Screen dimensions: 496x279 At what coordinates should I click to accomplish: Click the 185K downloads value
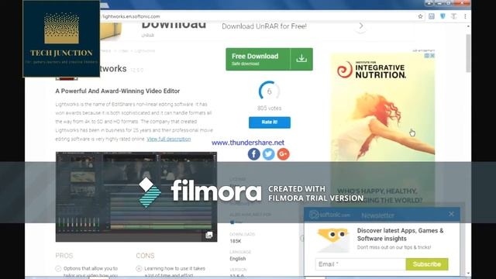point(236,241)
